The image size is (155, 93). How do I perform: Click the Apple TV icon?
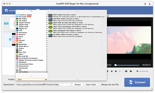pos(17,29)
